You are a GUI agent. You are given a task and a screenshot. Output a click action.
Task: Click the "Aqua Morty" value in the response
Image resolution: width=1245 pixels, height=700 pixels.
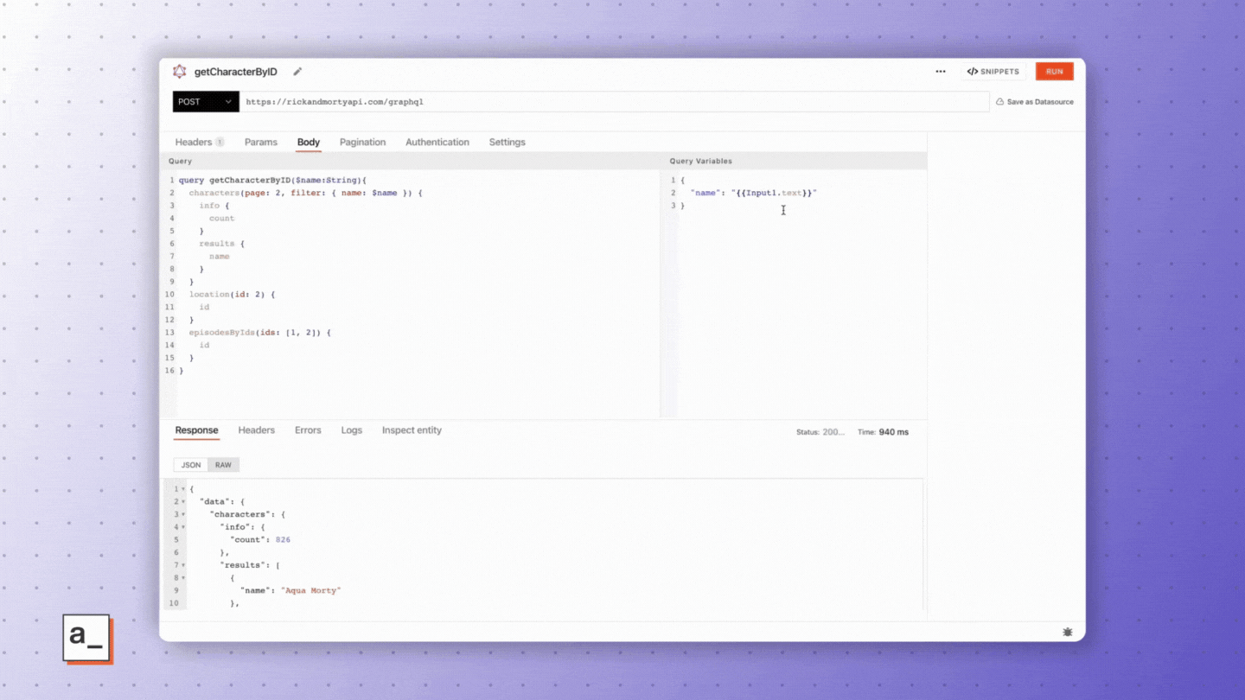(311, 590)
